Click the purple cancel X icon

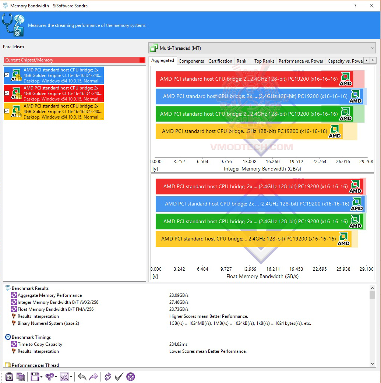(131, 377)
